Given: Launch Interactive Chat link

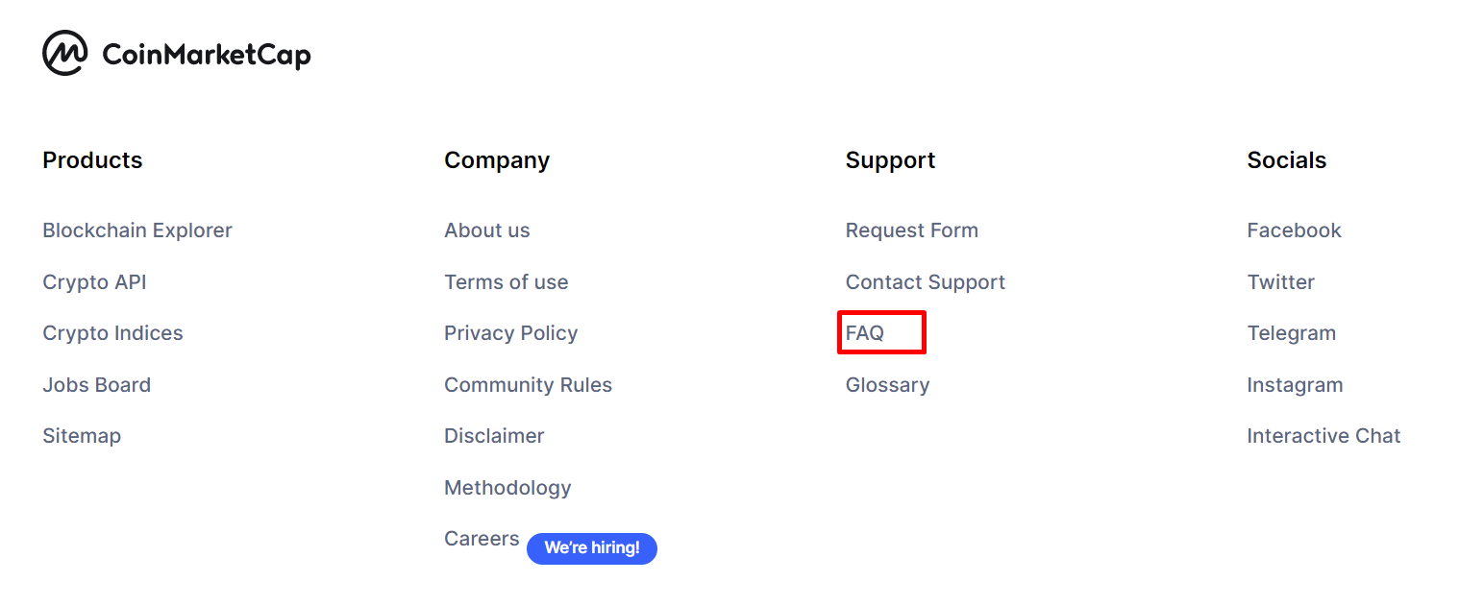Looking at the screenshot, I should tap(1323, 436).
